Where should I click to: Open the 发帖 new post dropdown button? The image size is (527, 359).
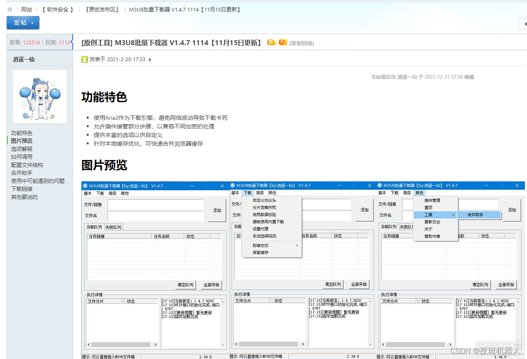click(23, 23)
